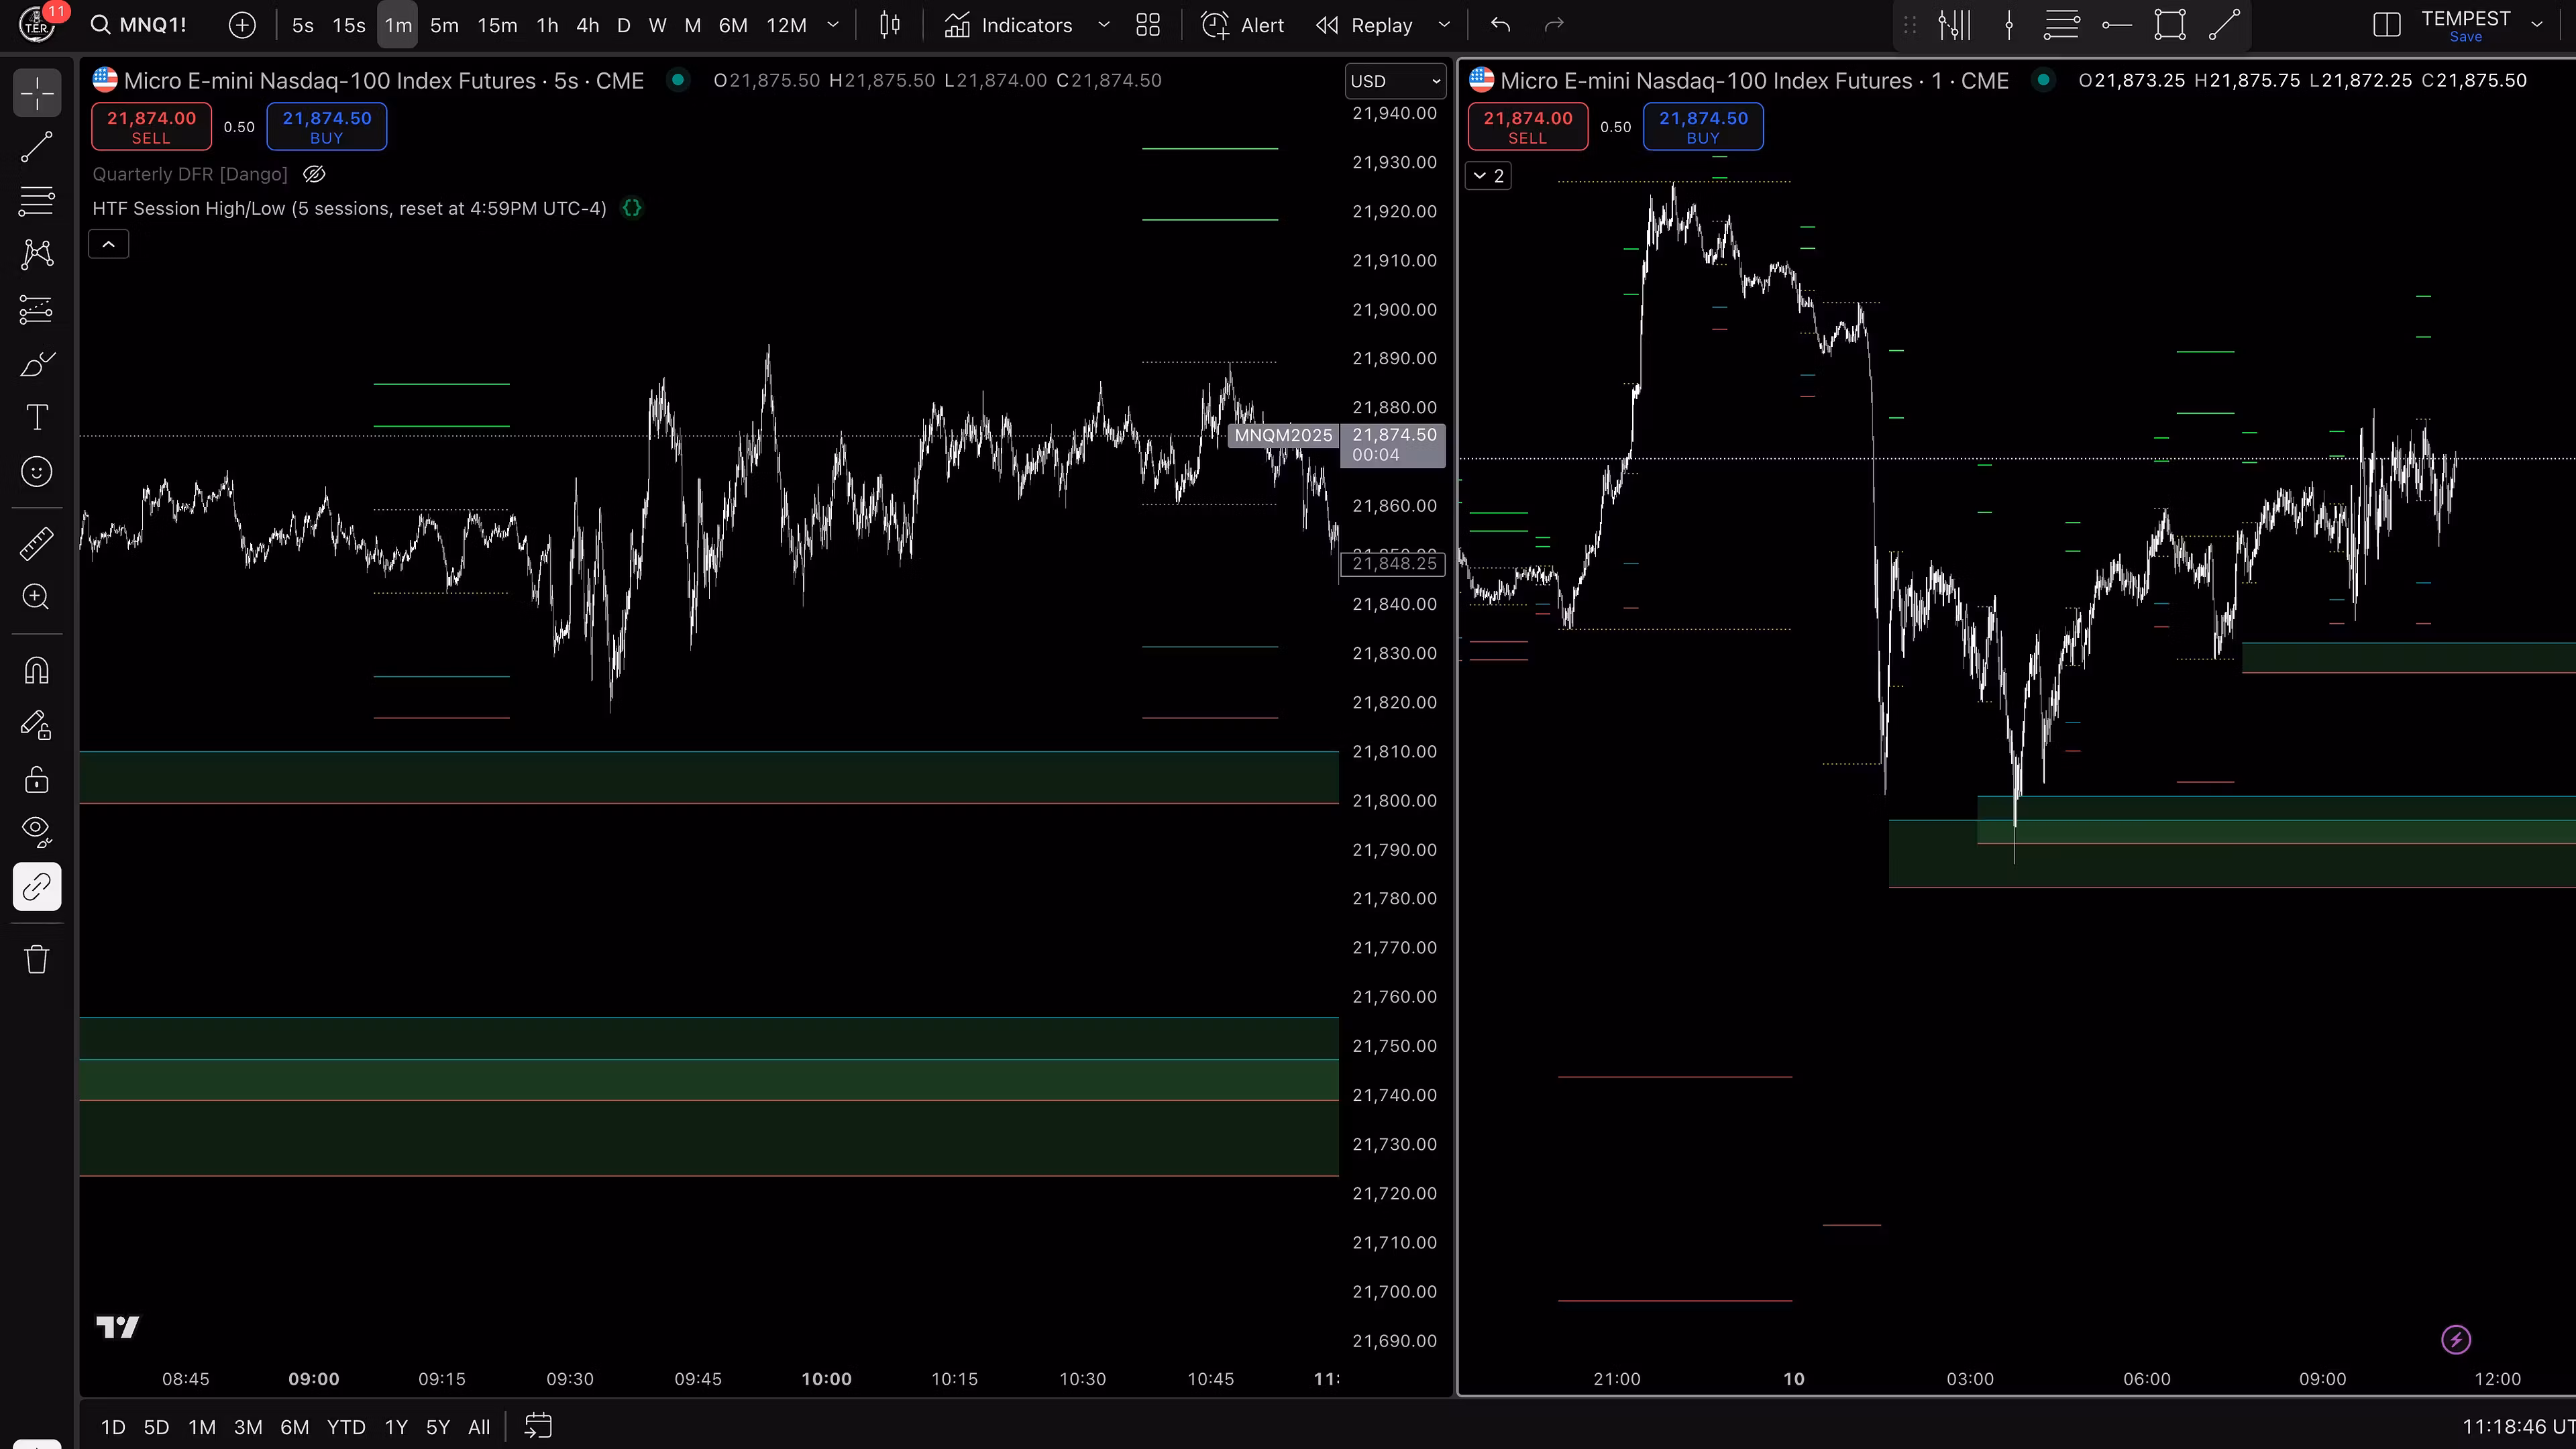This screenshot has height=1449, width=2576.
Task: Collapse the indicator legend with the chevron
Action: (108, 244)
